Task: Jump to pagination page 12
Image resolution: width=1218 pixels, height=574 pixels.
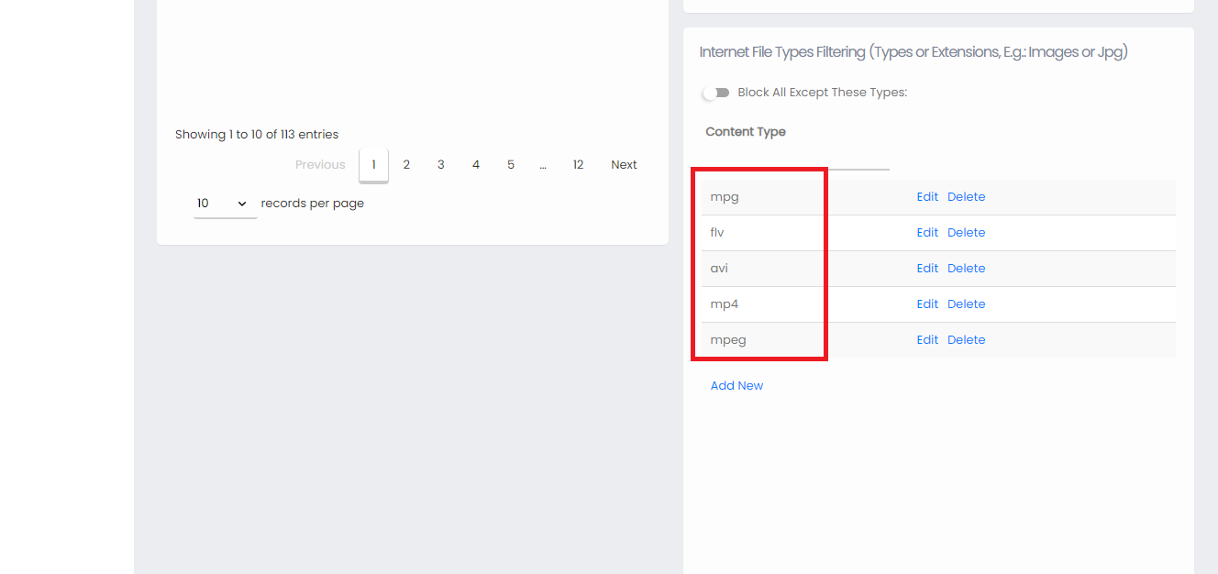Action: [578, 165]
